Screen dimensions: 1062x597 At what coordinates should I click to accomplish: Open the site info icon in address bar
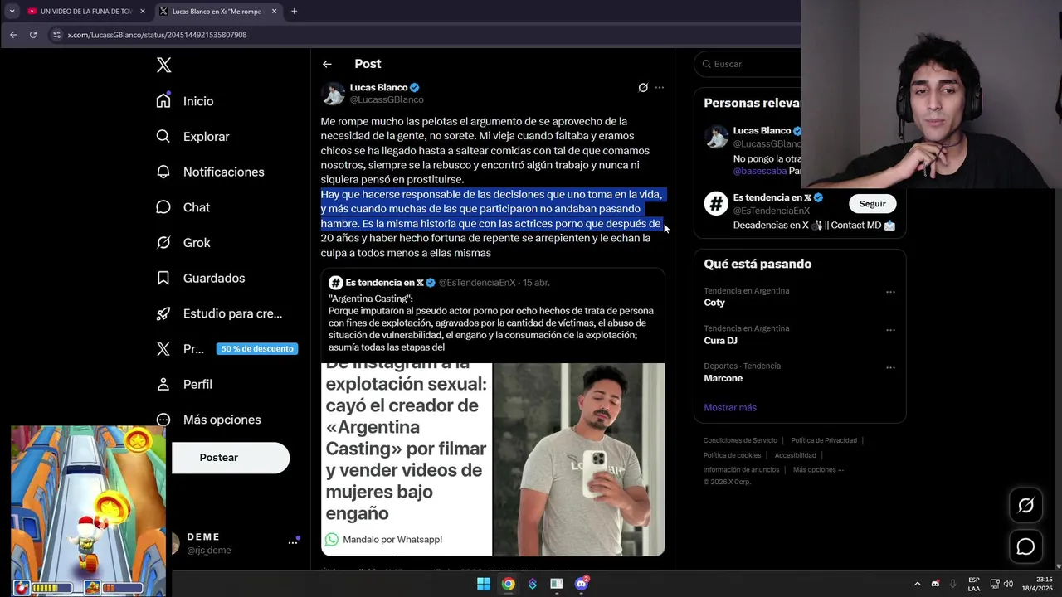click(x=56, y=35)
